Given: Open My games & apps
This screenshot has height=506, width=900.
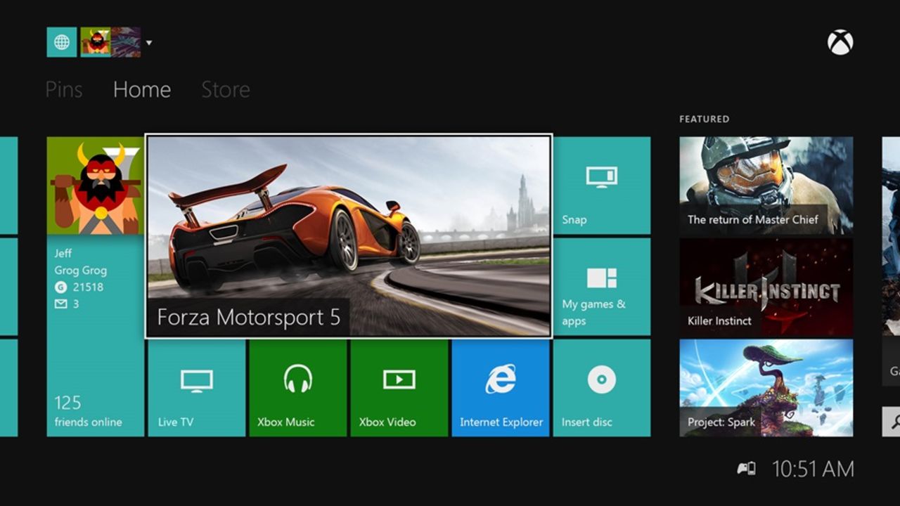Looking at the screenshot, I should coord(601,288).
